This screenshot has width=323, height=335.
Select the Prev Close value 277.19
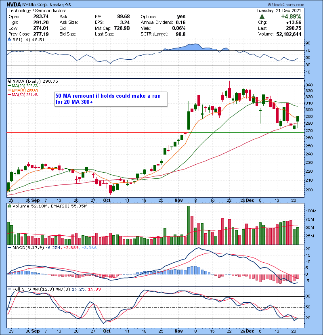pos(41,34)
